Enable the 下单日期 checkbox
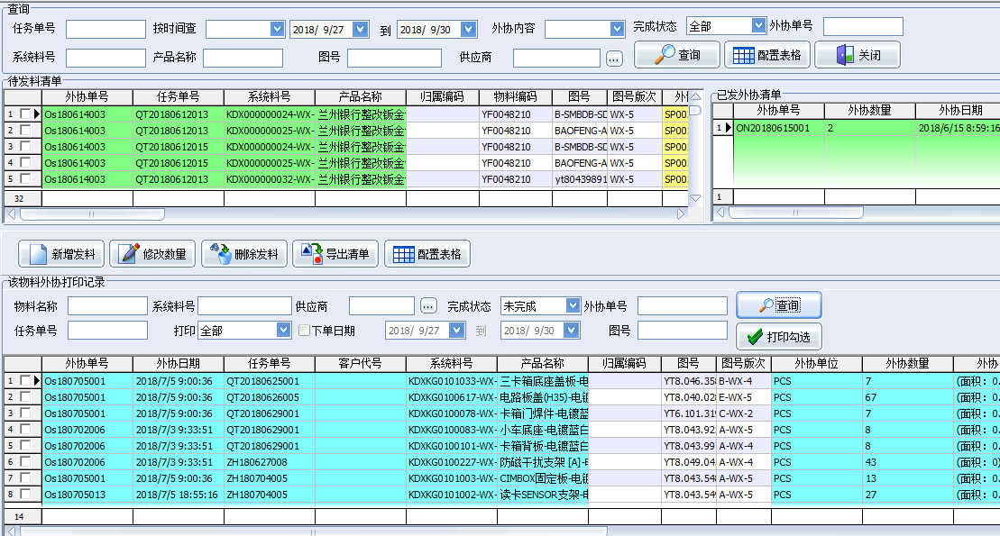 (x=305, y=331)
